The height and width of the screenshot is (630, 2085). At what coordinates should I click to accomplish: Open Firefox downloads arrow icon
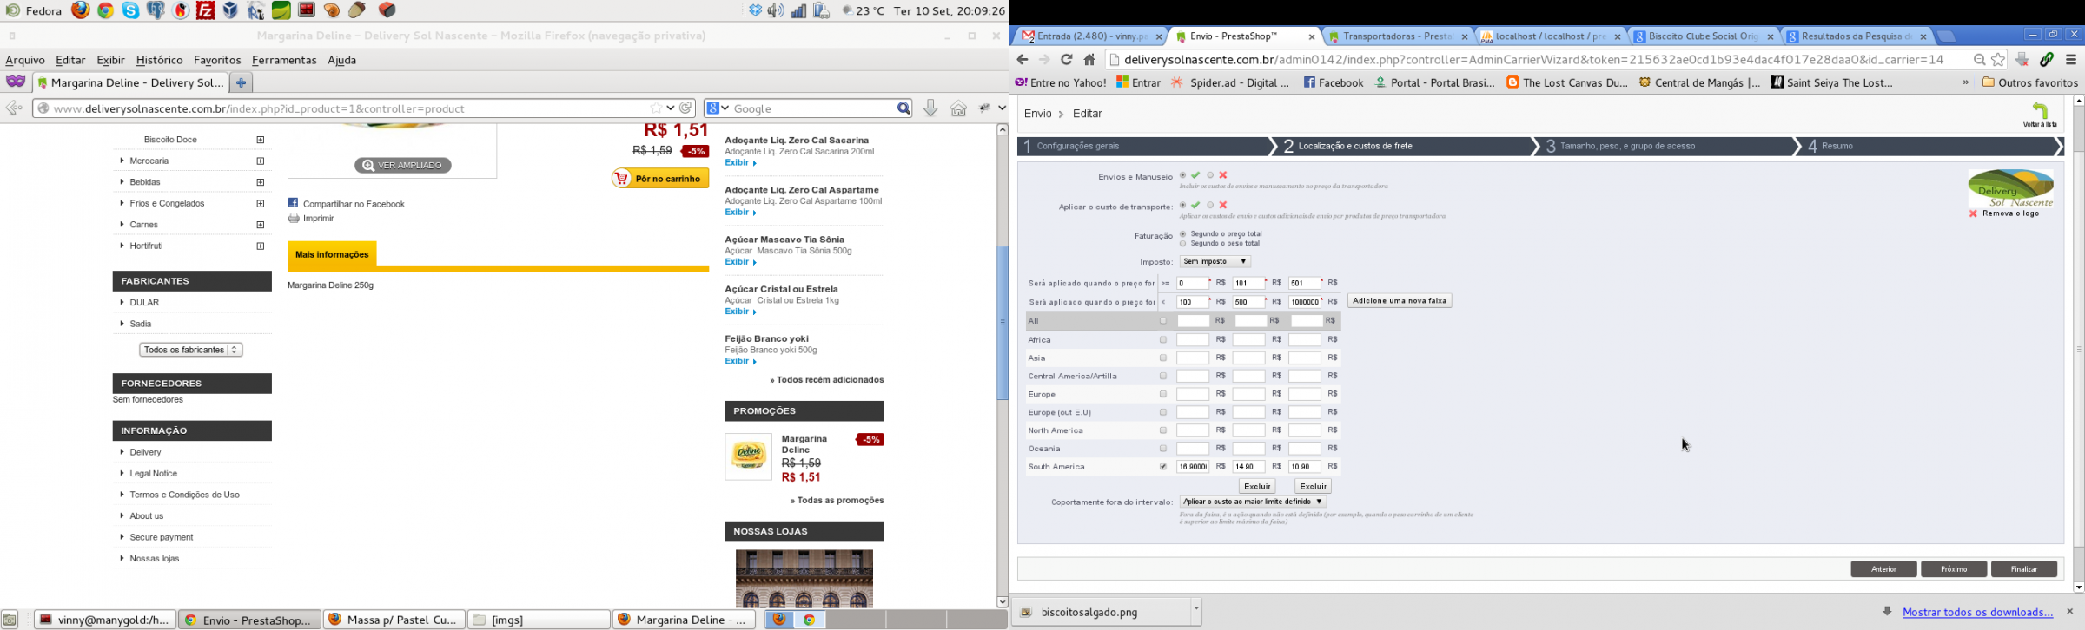point(930,108)
